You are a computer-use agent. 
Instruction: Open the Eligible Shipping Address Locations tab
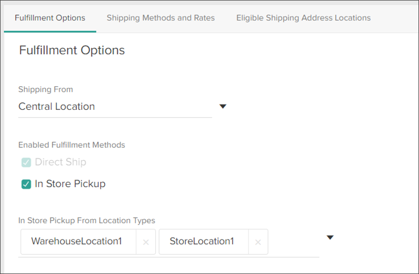coord(303,18)
